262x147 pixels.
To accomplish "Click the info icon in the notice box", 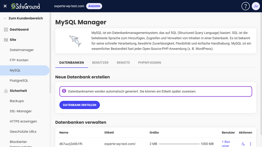I will (64, 91).
